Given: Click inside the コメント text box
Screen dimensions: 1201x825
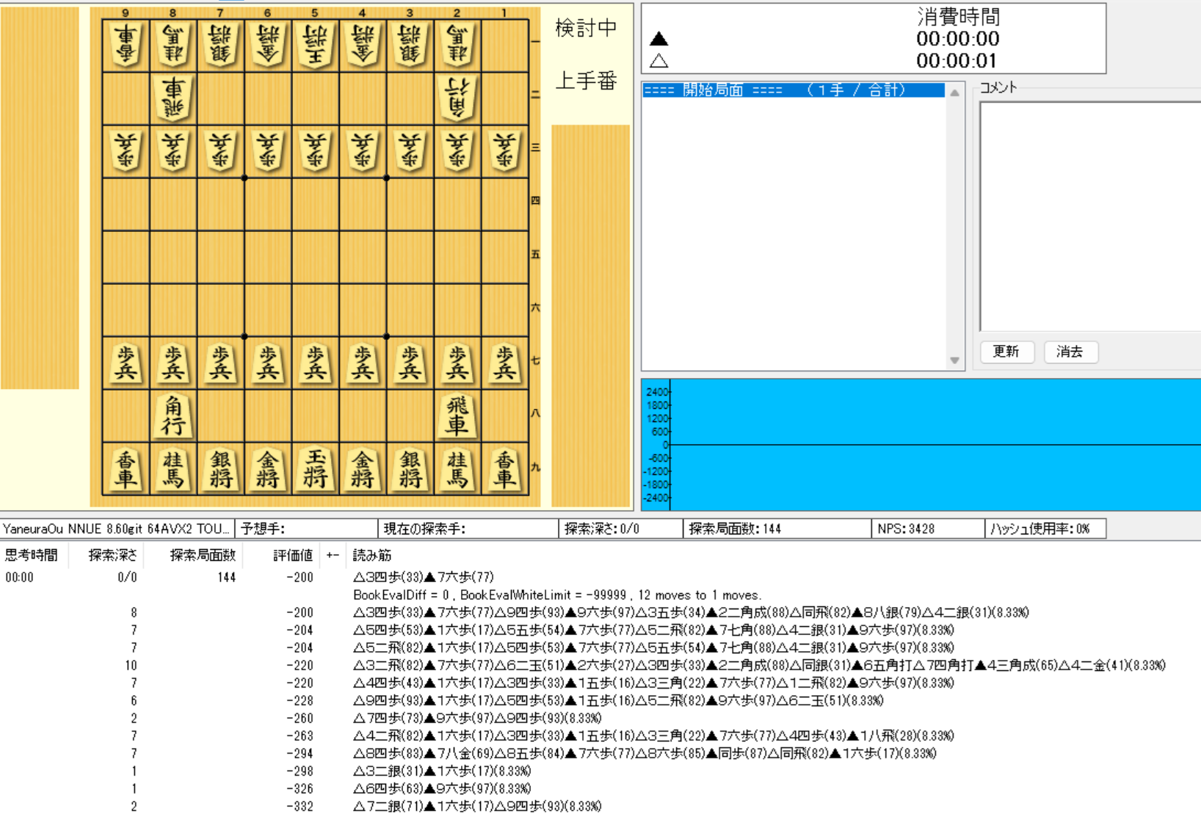Looking at the screenshot, I should click(1090, 217).
